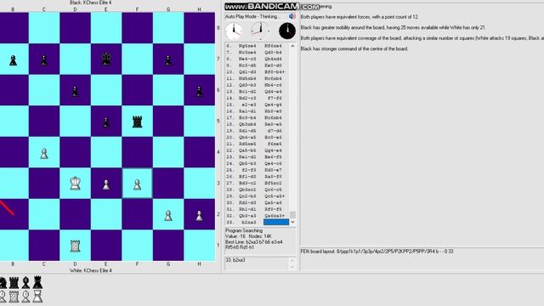Click the captured black queen icon
544x306 pixels.
(x=37, y=282)
